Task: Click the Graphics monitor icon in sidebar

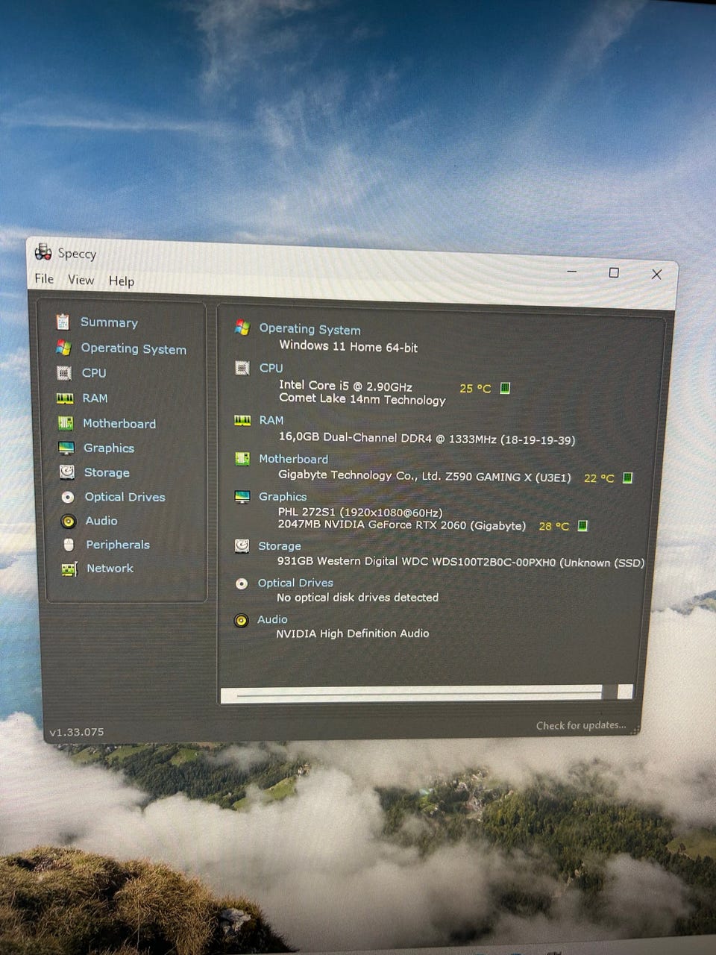Action: point(66,448)
